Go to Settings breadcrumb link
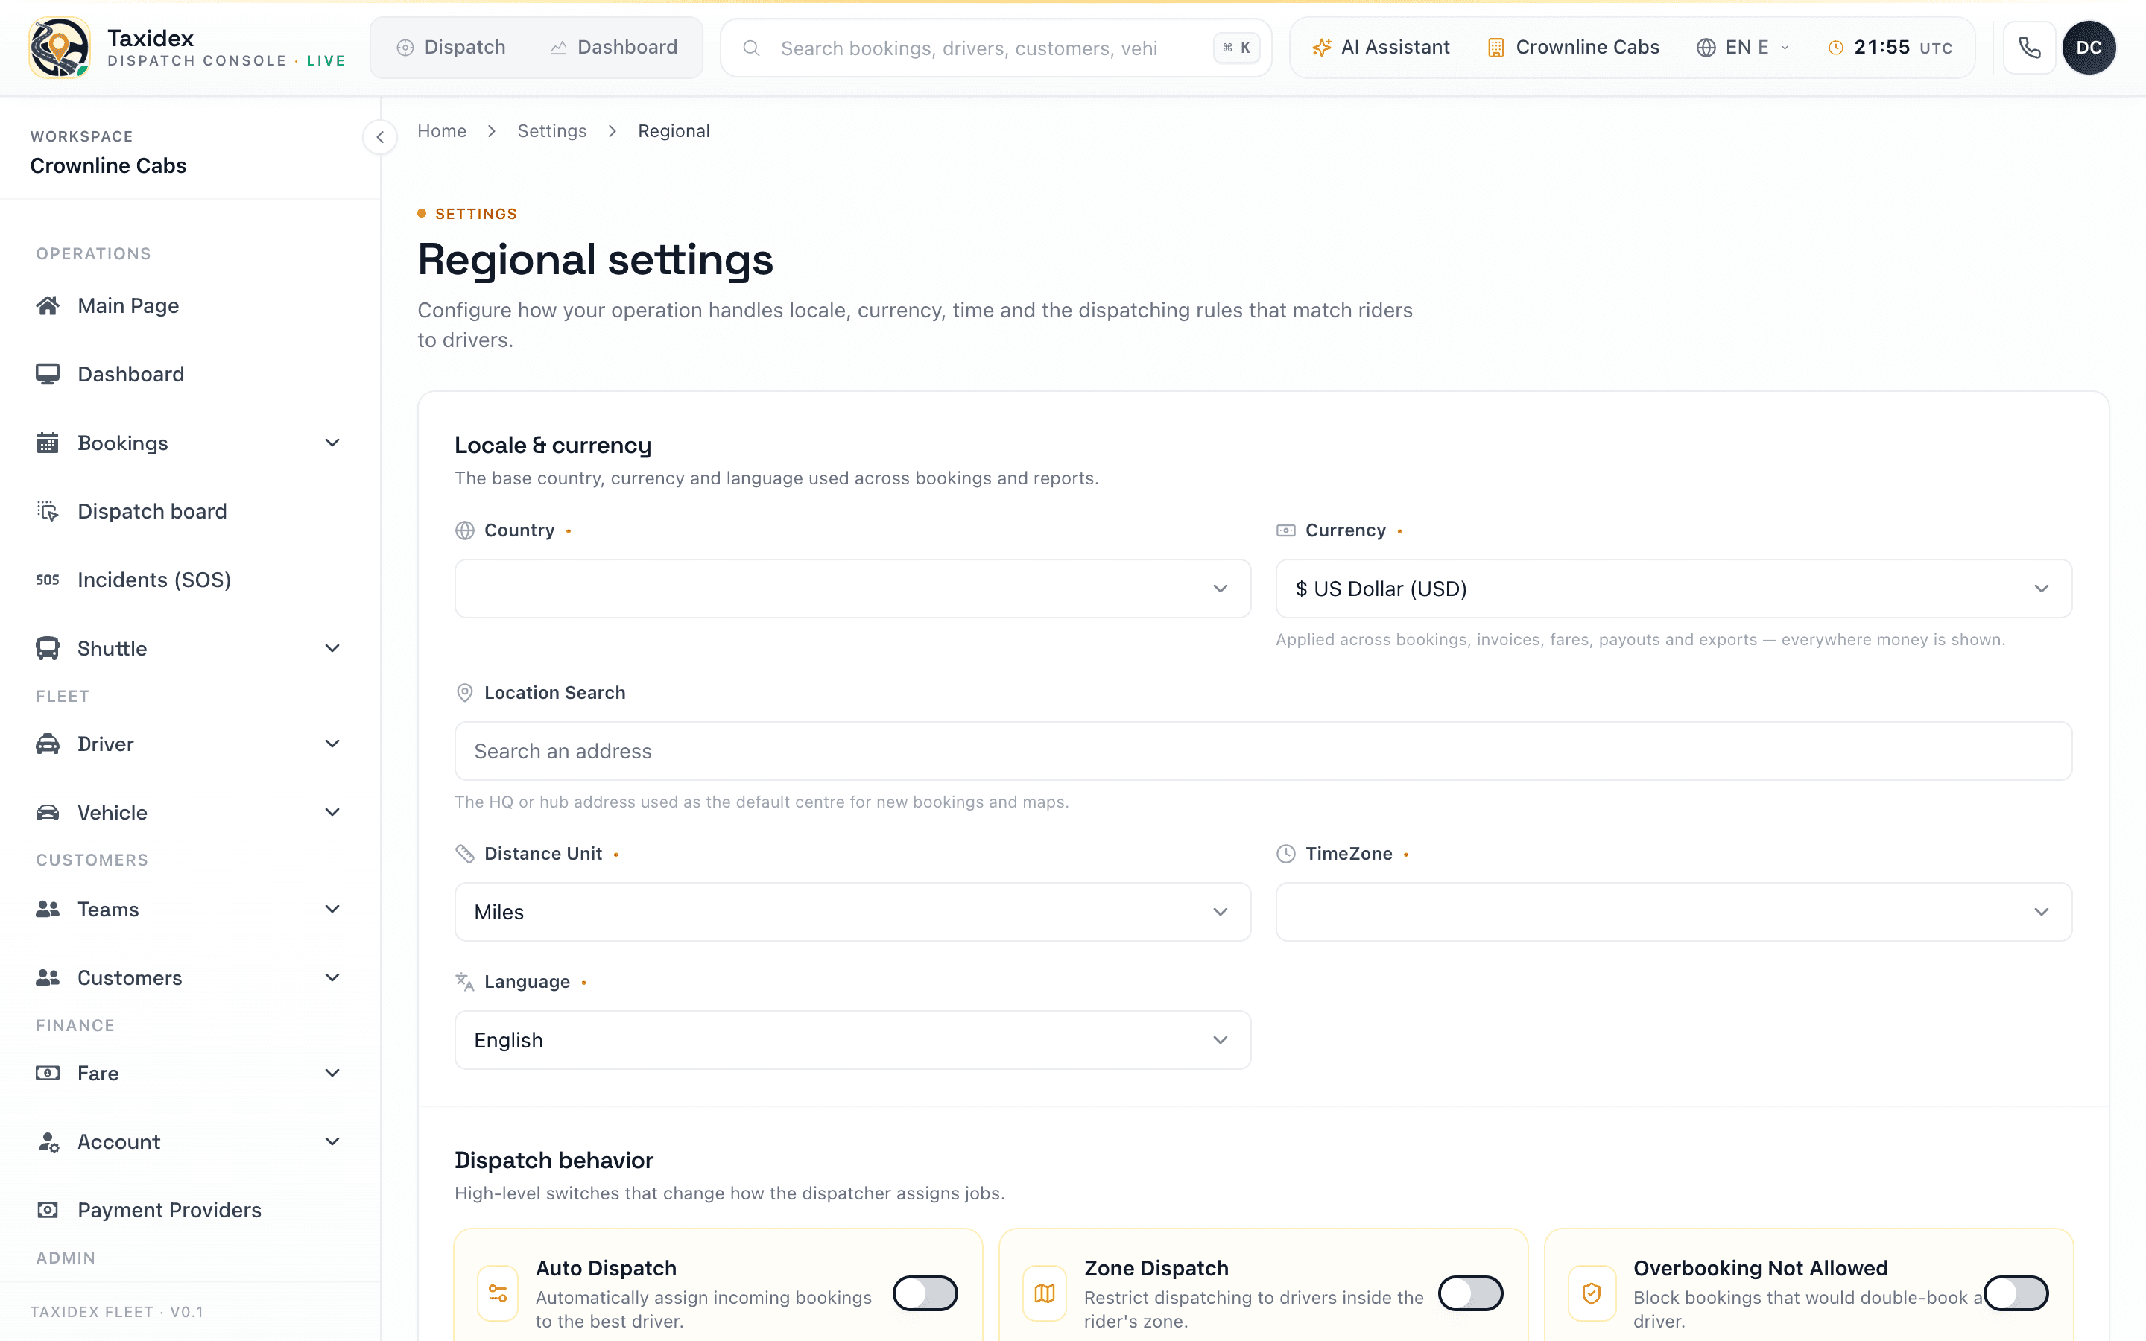Screen dimensions: 2146x1341 click(x=551, y=131)
